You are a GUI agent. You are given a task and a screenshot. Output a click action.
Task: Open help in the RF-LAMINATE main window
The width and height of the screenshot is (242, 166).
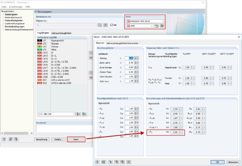[4, 139]
